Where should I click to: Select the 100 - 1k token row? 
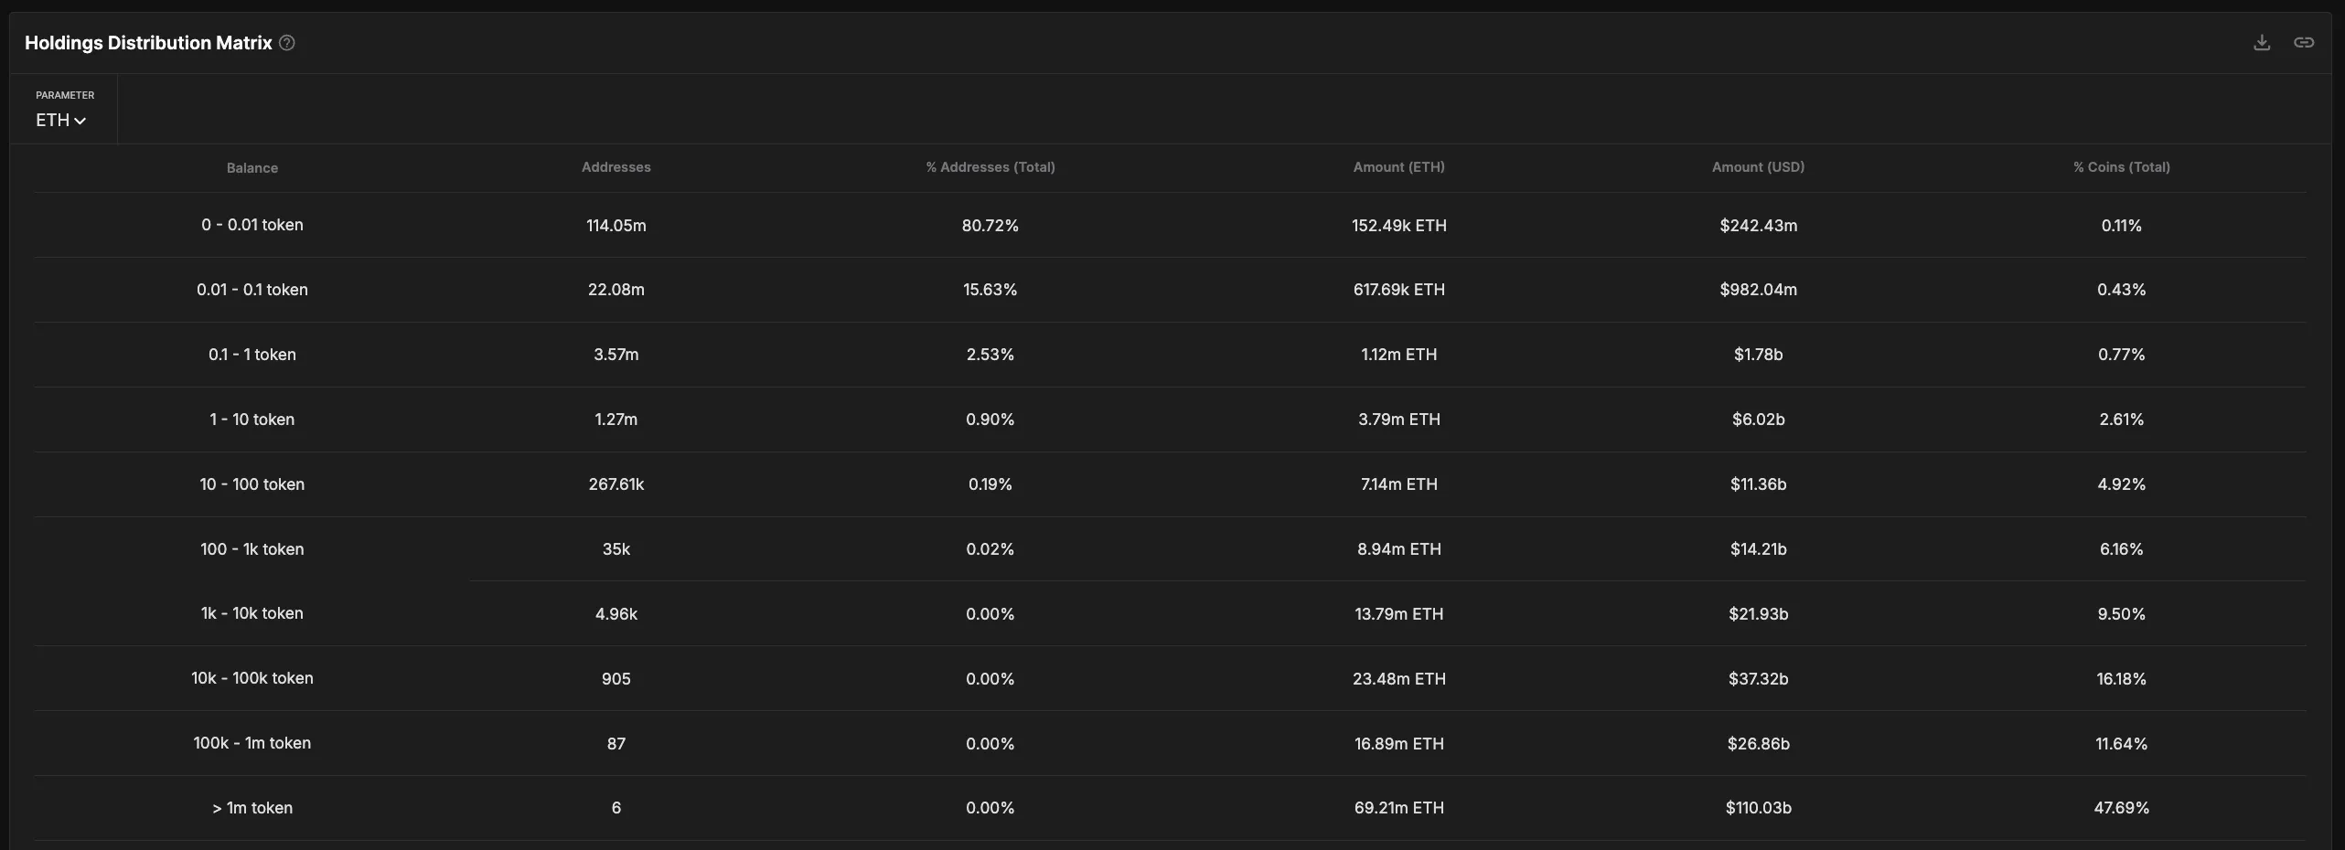point(252,549)
